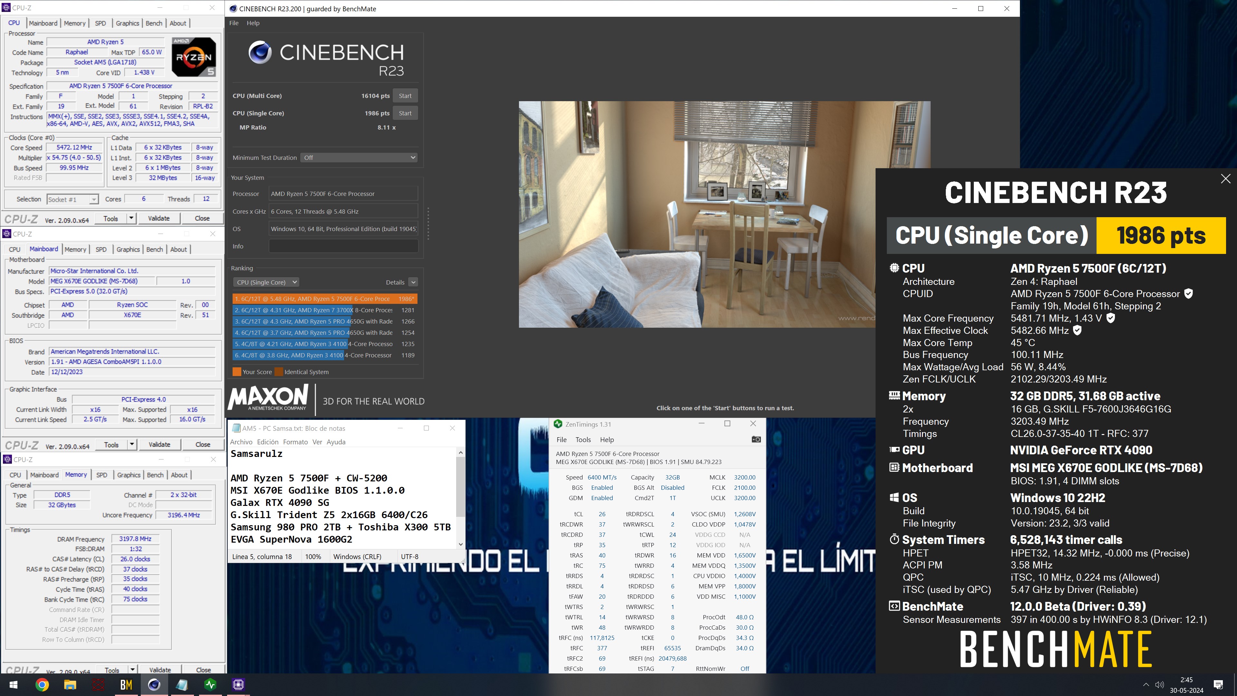Click the Notepad vertical scrollbar thumb
This screenshot has width=1237, height=696.
pyautogui.click(x=461, y=486)
